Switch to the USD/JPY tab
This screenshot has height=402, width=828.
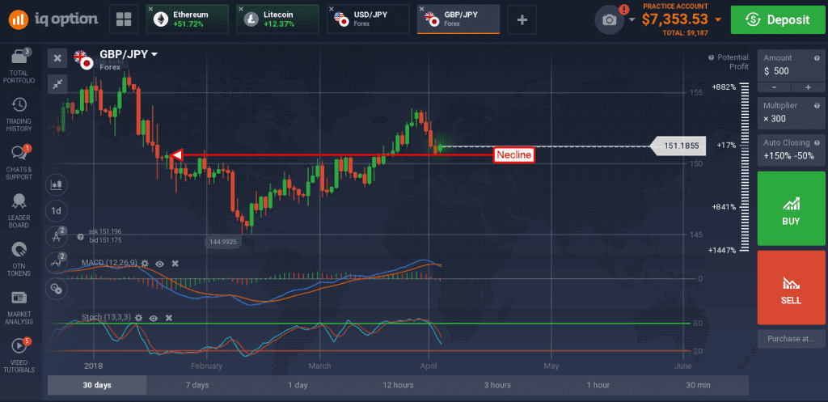pos(368,19)
